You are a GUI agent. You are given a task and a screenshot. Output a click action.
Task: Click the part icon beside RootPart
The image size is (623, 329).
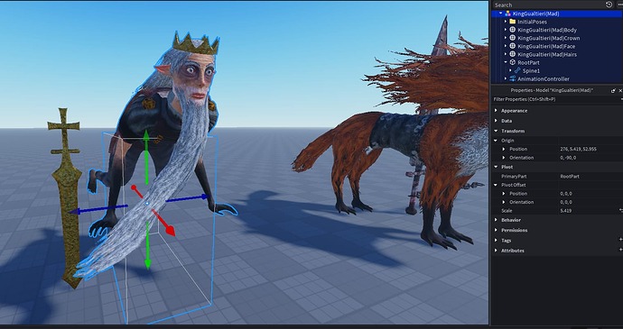click(513, 62)
